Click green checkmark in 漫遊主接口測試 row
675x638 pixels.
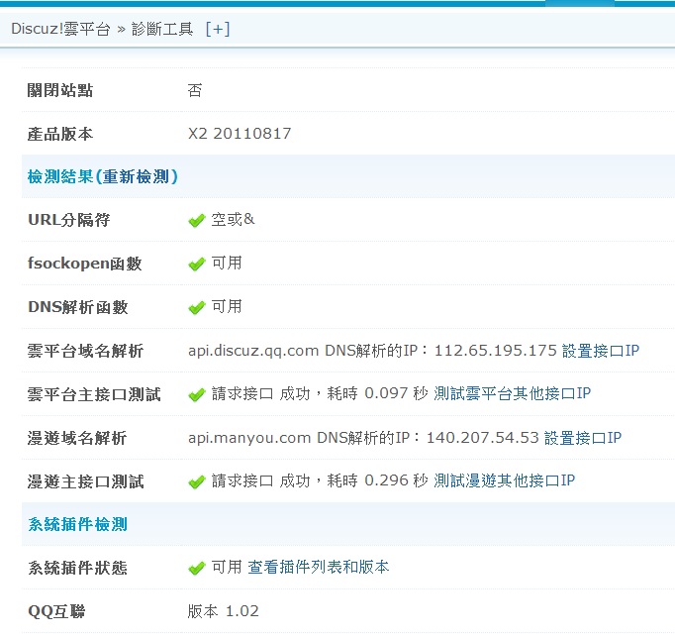point(197,481)
